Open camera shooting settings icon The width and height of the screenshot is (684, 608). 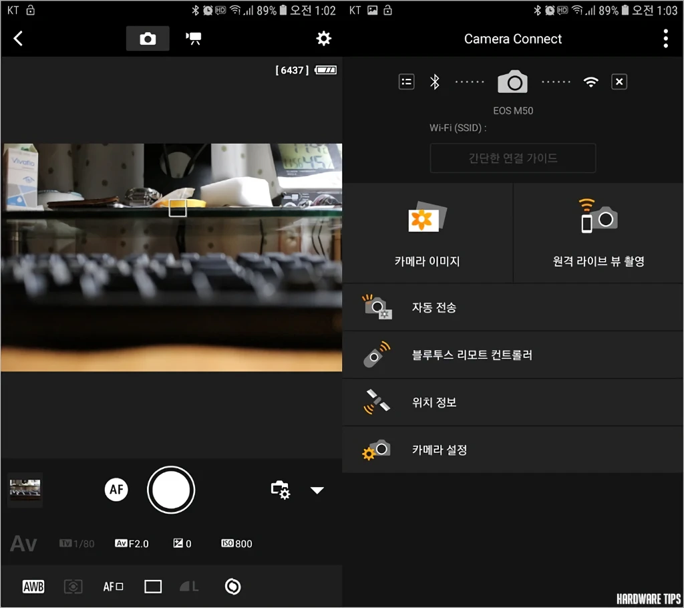pyautogui.click(x=280, y=490)
